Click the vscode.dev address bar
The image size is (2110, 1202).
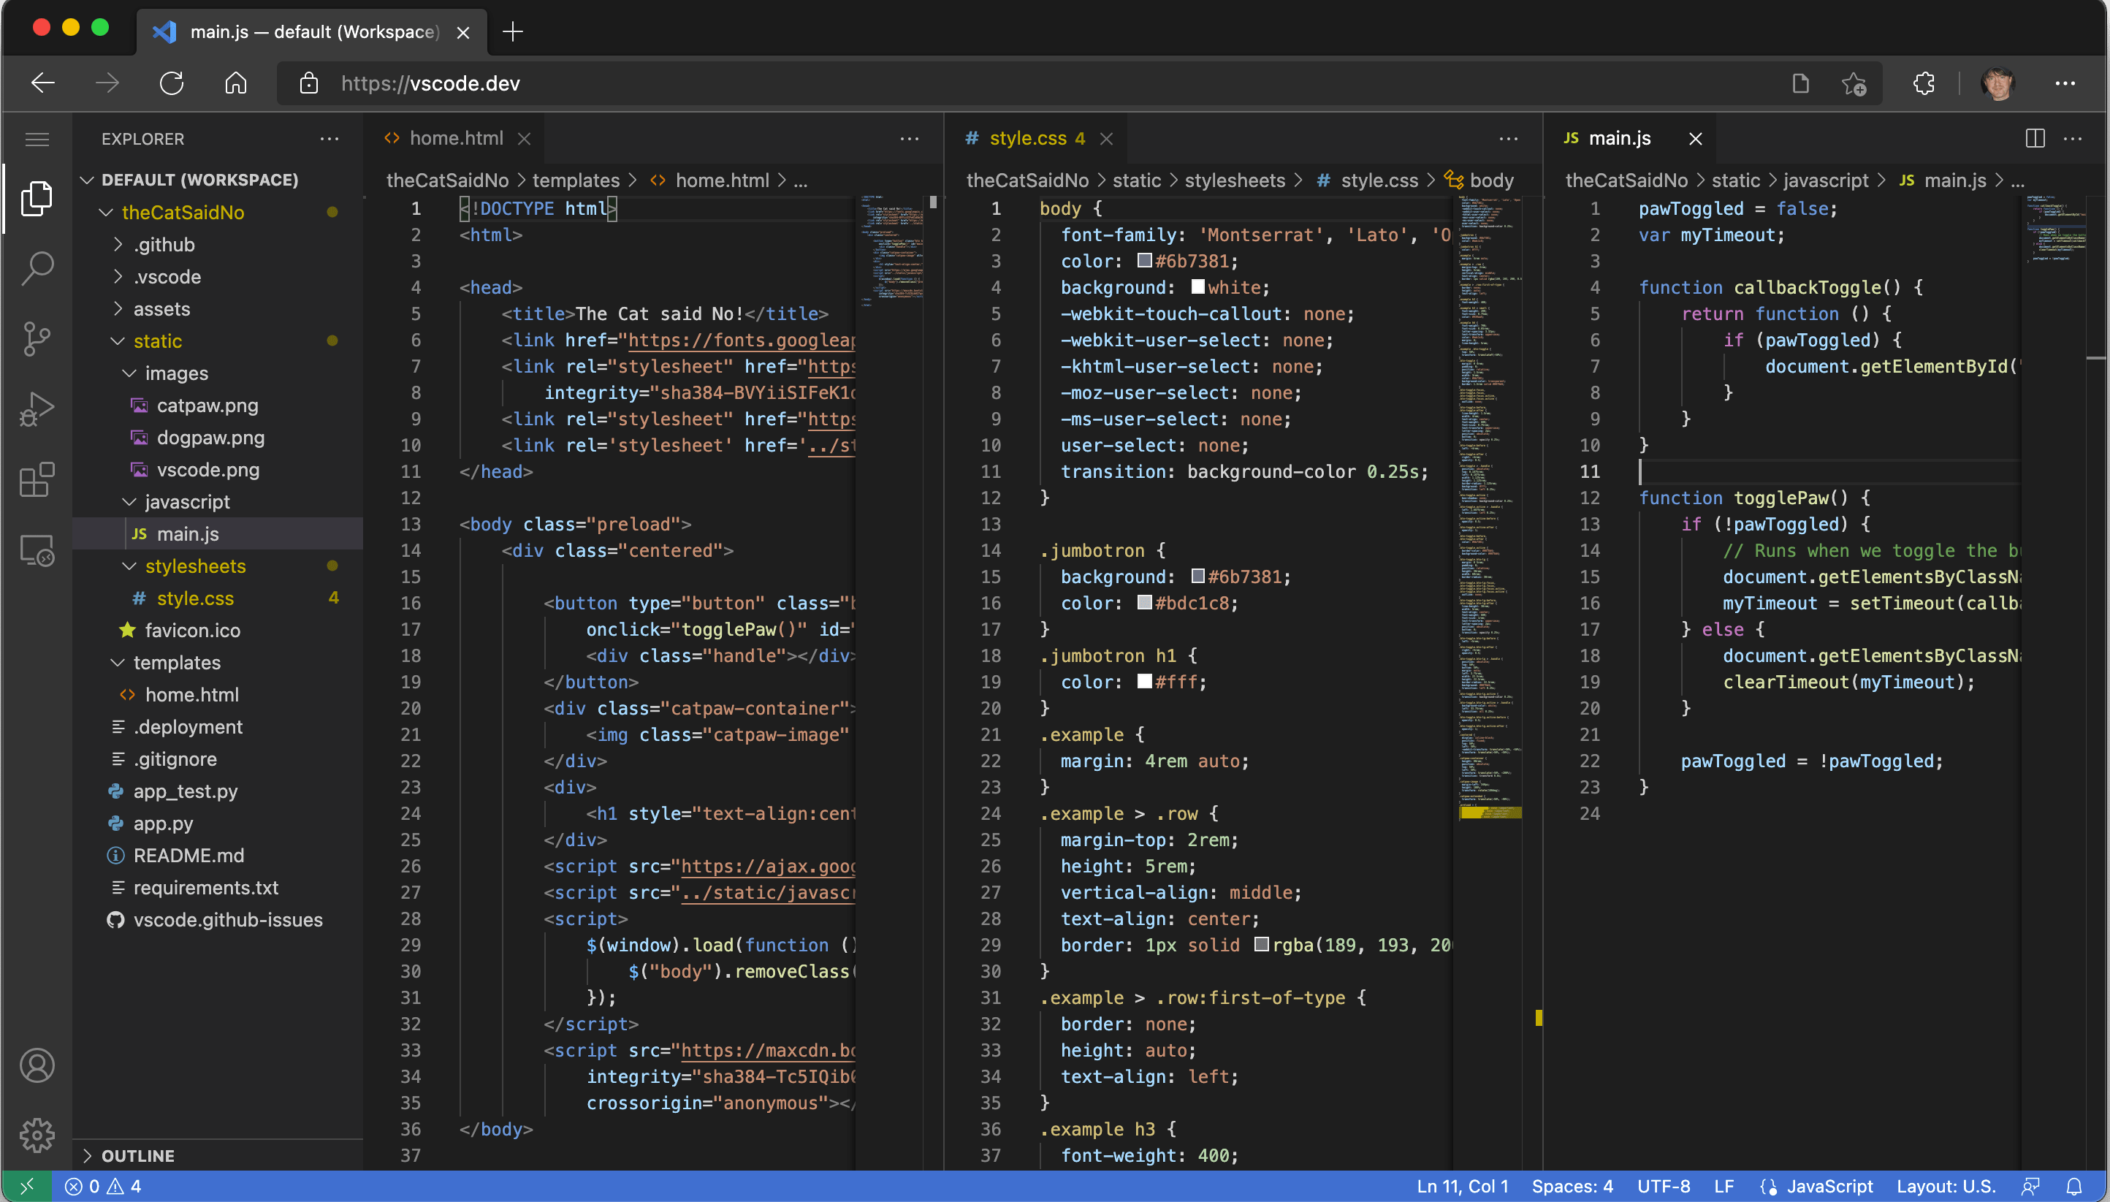(x=430, y=83)
